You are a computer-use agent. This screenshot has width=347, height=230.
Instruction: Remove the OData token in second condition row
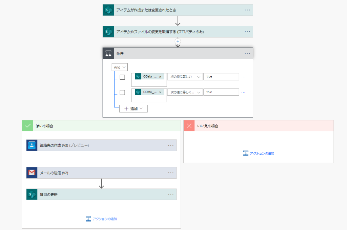(160, 92)
